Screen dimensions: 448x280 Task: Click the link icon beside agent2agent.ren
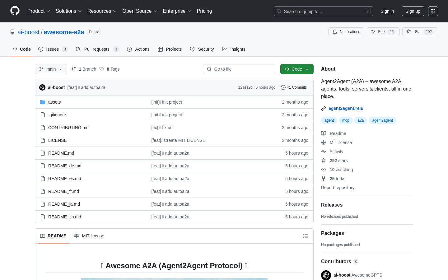pos(324,109)
